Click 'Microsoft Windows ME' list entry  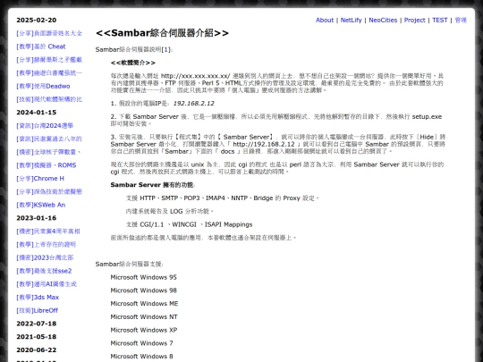[x=144, y=304]
